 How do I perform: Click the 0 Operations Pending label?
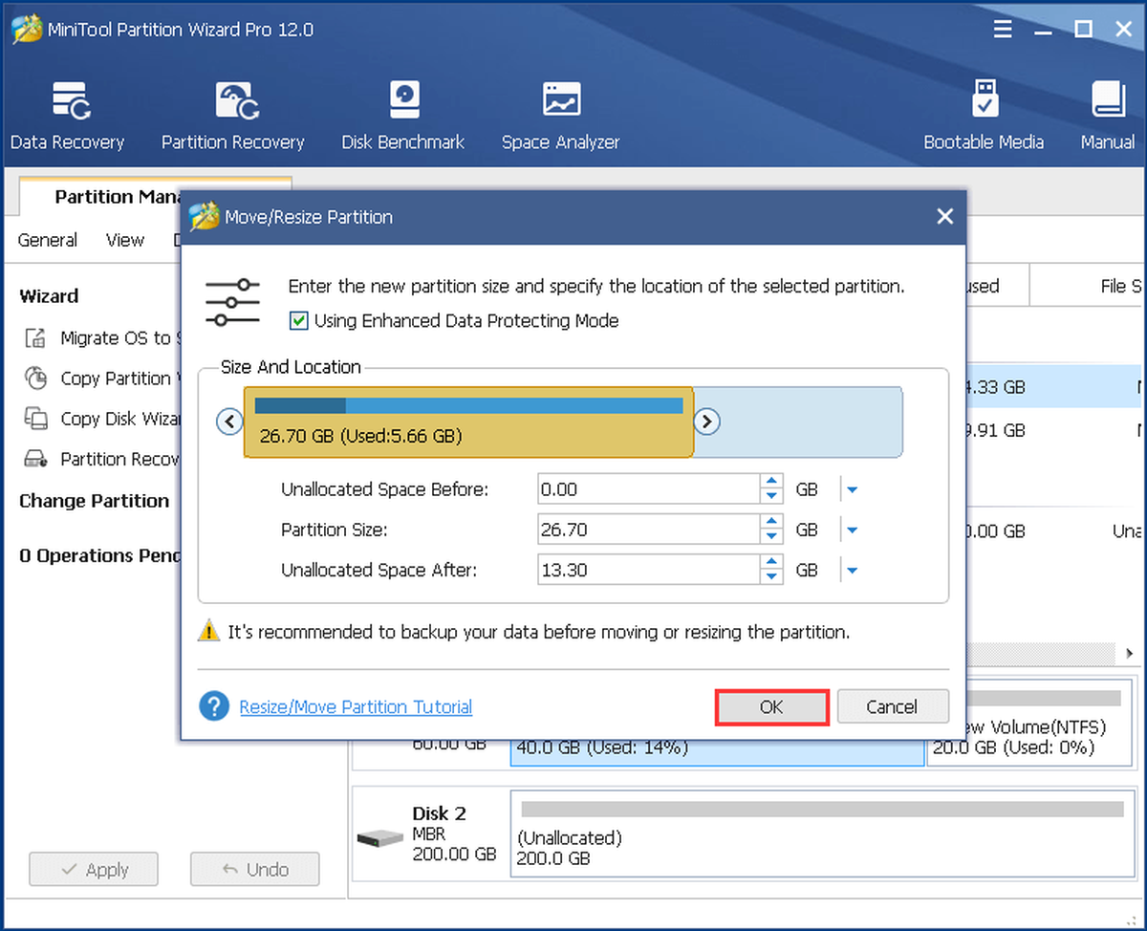[99, 555]
